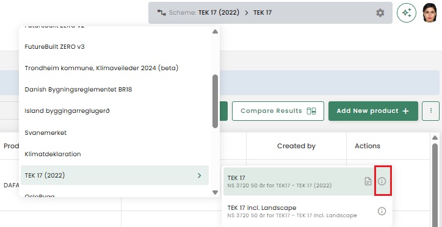Open the user profile avatar
Viewport: 442px width, 227px height.
tap(429, 13)
